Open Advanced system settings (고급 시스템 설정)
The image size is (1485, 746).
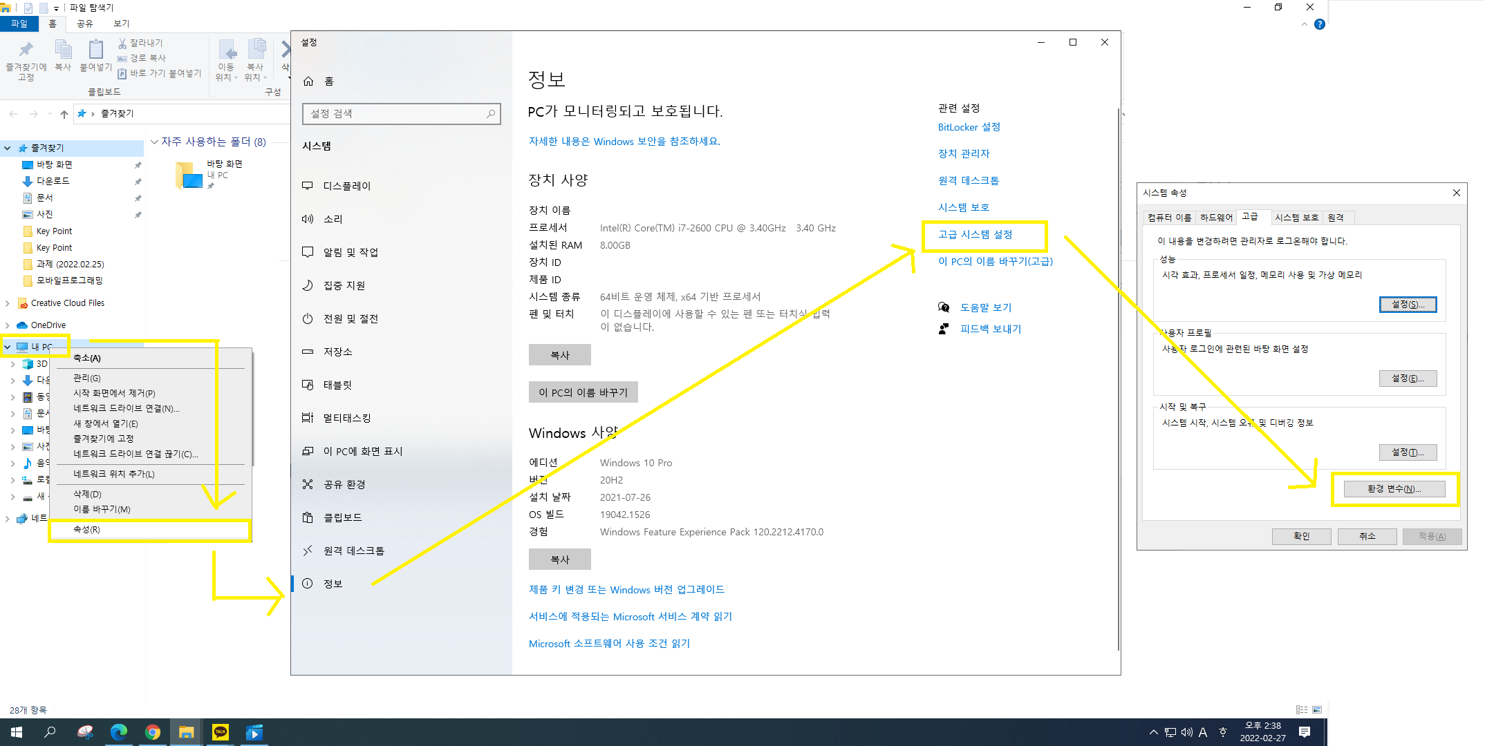click(975, 234)
